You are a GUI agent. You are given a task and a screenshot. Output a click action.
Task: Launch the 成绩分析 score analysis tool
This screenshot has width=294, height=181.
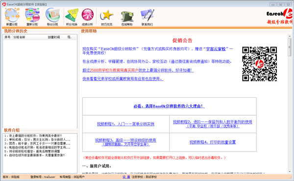[x=87, y=17]
